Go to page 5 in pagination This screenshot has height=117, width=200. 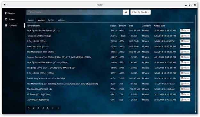pyautogui.click(x=48, y=108)
